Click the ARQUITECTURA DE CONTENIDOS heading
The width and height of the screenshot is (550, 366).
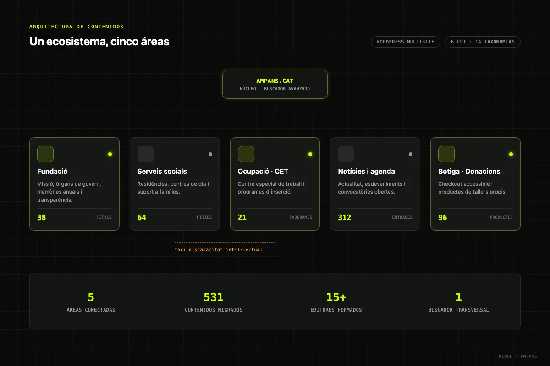click(x=77, y=27)
